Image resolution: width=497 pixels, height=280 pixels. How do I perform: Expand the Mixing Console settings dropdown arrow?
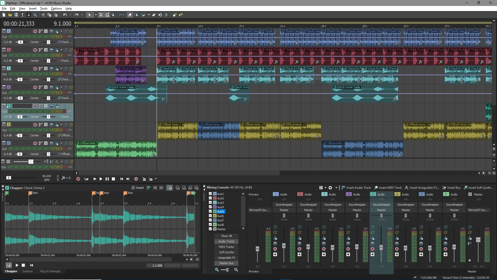tap(336, 187)
